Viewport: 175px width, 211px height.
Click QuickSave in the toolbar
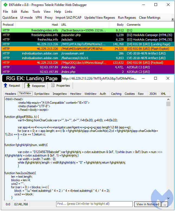pos(10,18)
